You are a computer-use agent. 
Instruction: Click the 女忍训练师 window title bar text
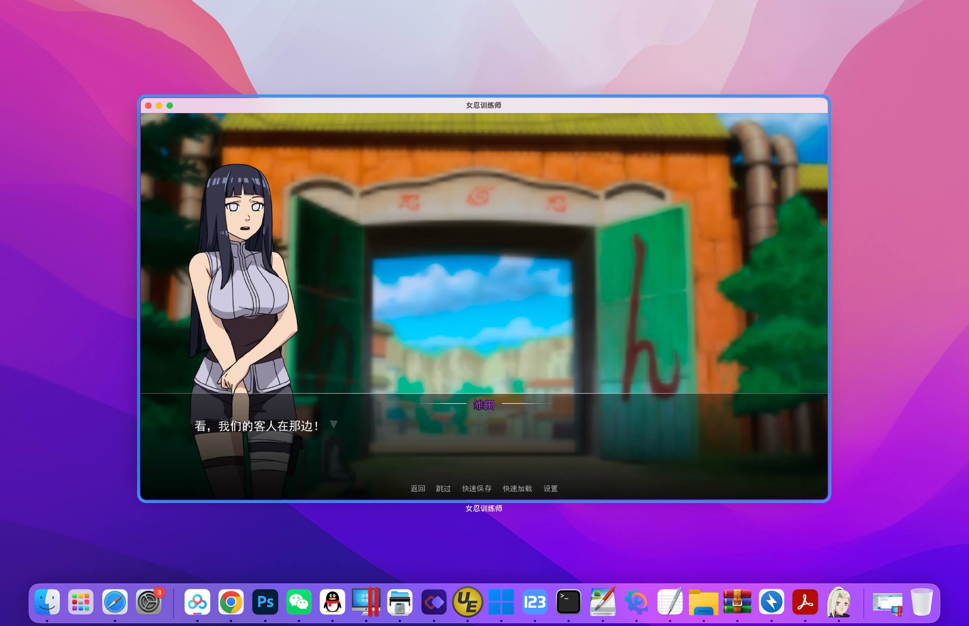[x=483, y=105]
